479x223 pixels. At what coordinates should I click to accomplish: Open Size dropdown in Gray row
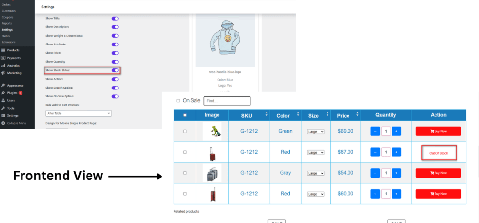(316, 173)
